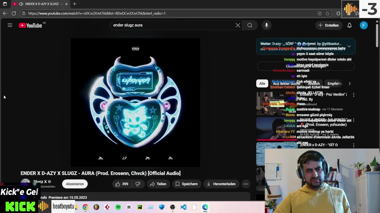Open options for Erosenn Poz Verdim video

(354, 95)
